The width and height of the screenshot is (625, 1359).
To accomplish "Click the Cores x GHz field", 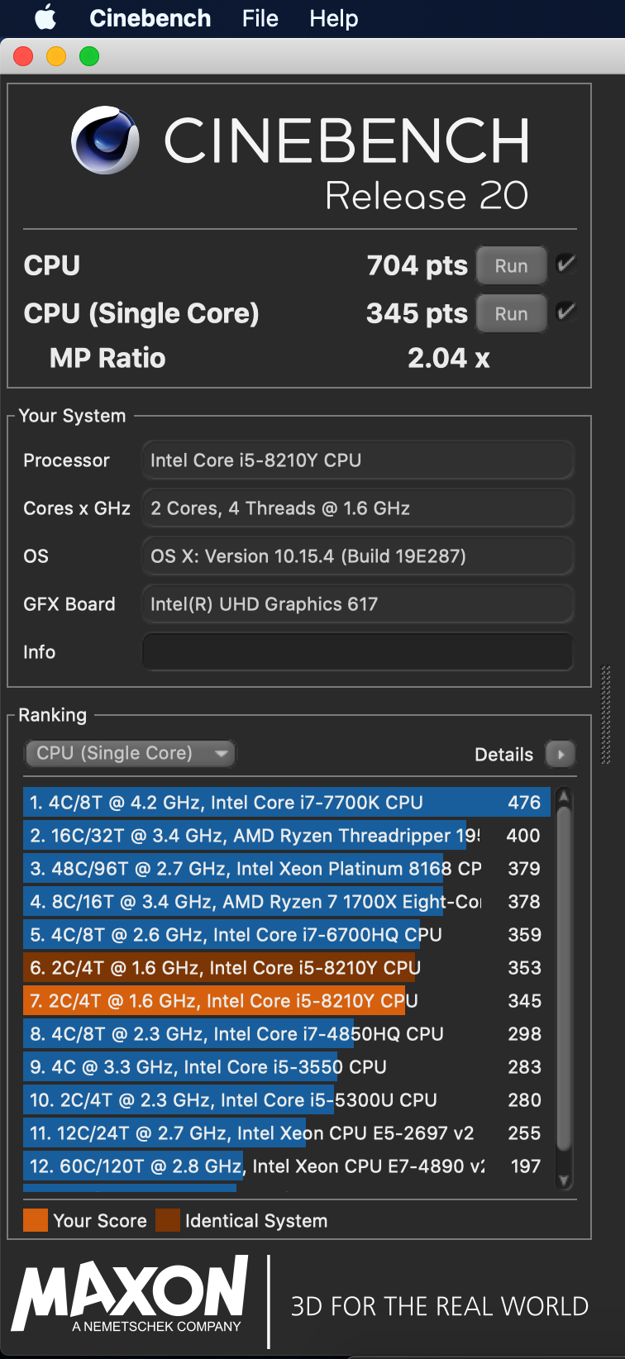I will pos(358,508).
